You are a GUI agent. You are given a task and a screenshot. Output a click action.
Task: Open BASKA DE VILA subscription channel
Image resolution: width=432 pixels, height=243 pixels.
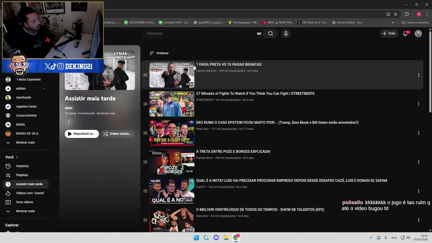click(26, 133)
